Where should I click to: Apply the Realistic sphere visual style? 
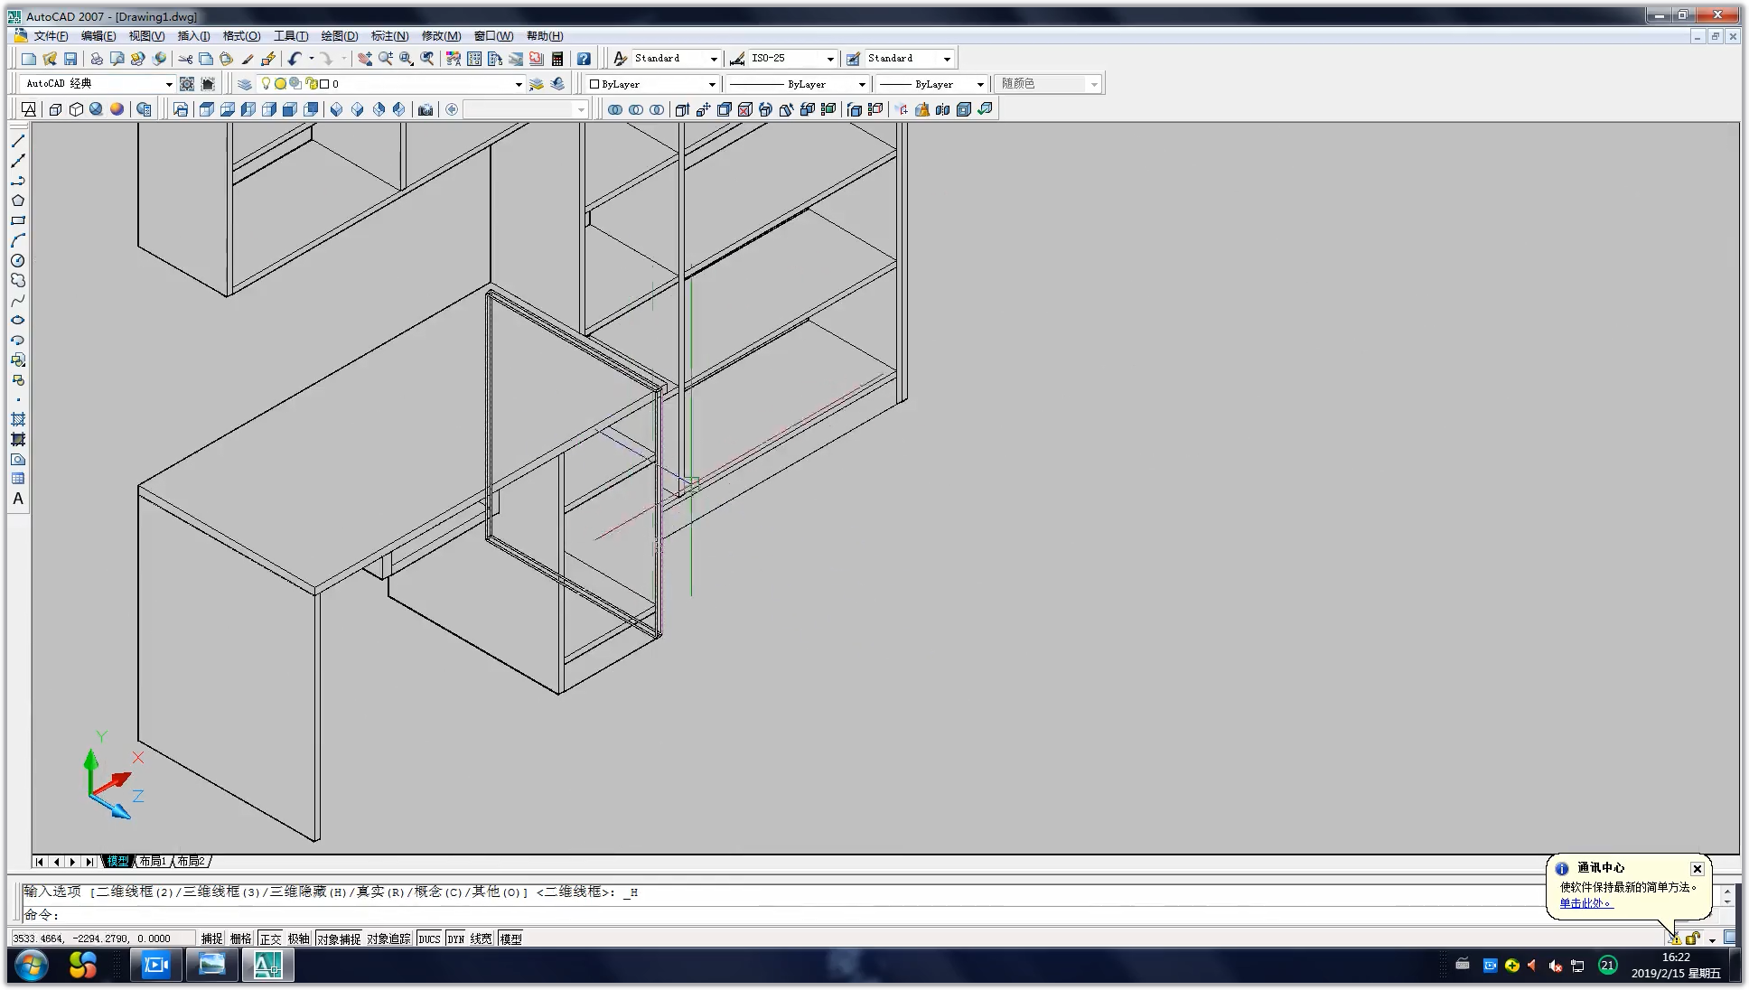[x=97, y=109]
